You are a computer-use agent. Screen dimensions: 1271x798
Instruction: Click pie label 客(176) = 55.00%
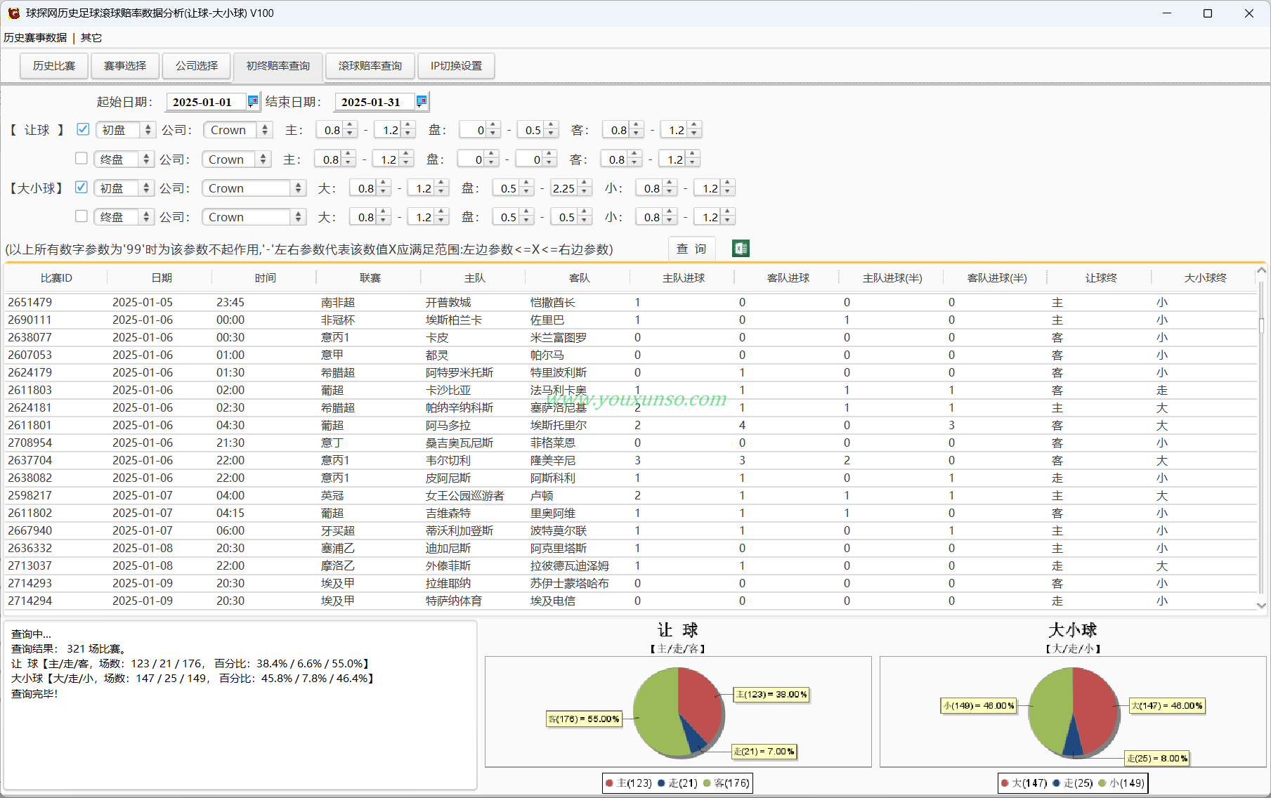tap(585, 719)
